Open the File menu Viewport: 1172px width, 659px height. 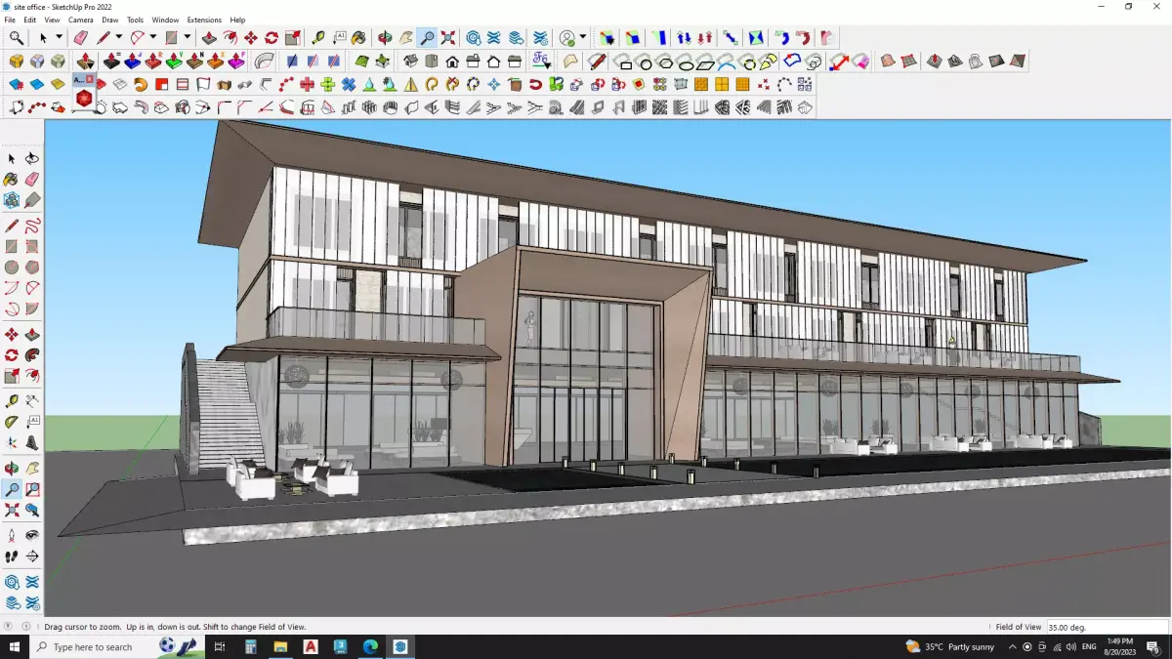click(x=10, y=20)
